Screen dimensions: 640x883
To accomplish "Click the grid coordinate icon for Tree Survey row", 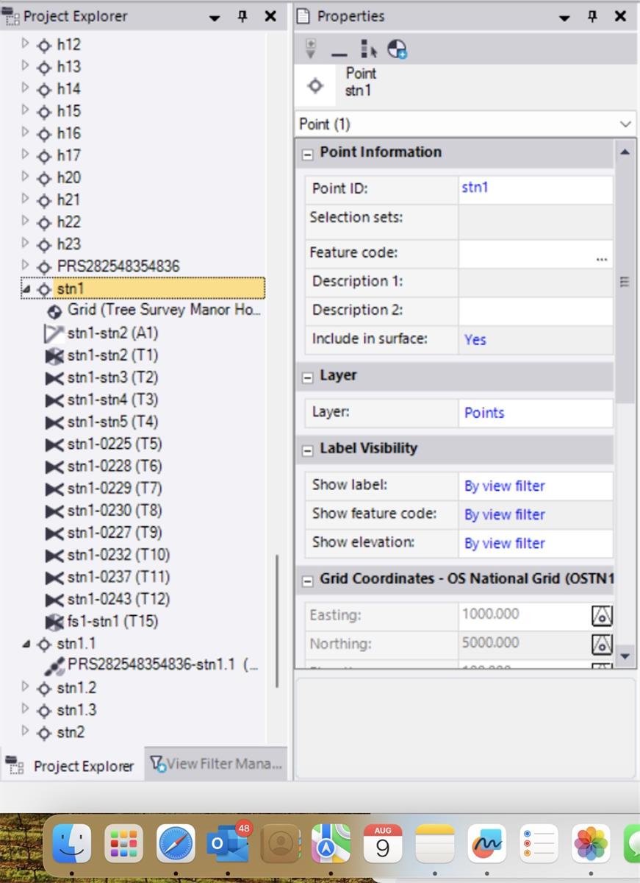I will point(54,311).
